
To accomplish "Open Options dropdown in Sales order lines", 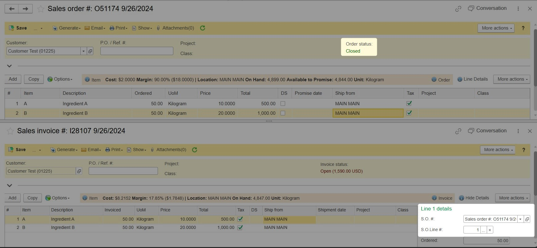I will (60, 79).
